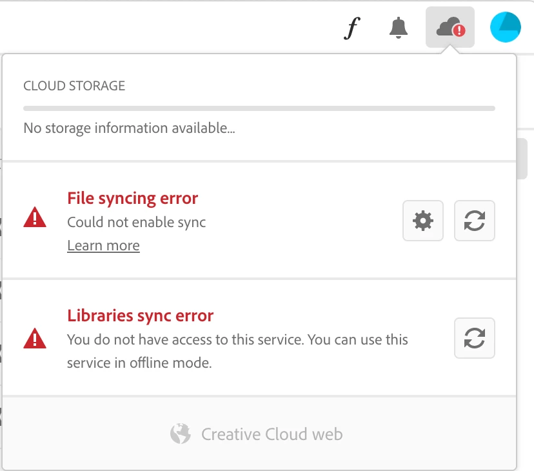Viewport: 534px width, 471px height.
Task: Retry Libraries sync with refresh button
Action: [475, 338]
